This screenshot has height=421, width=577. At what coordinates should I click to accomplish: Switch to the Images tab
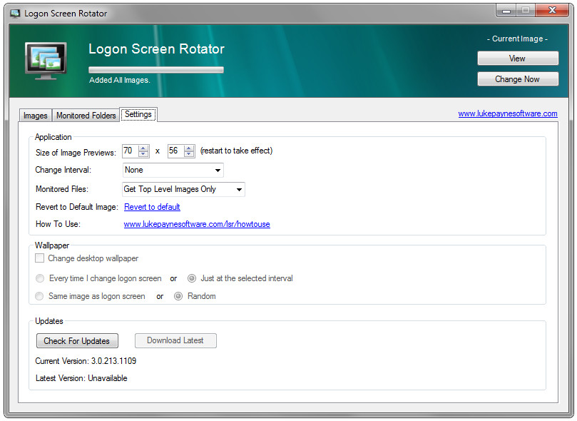pyautogui.click(x=36, y=116)
